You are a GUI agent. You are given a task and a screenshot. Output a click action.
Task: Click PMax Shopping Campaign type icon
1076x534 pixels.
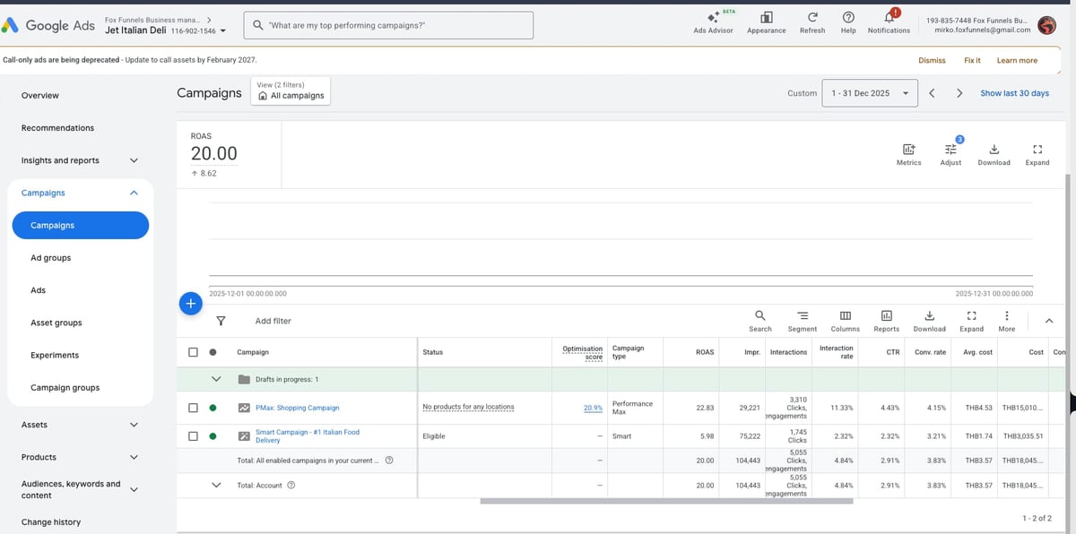tap(244, 408)
